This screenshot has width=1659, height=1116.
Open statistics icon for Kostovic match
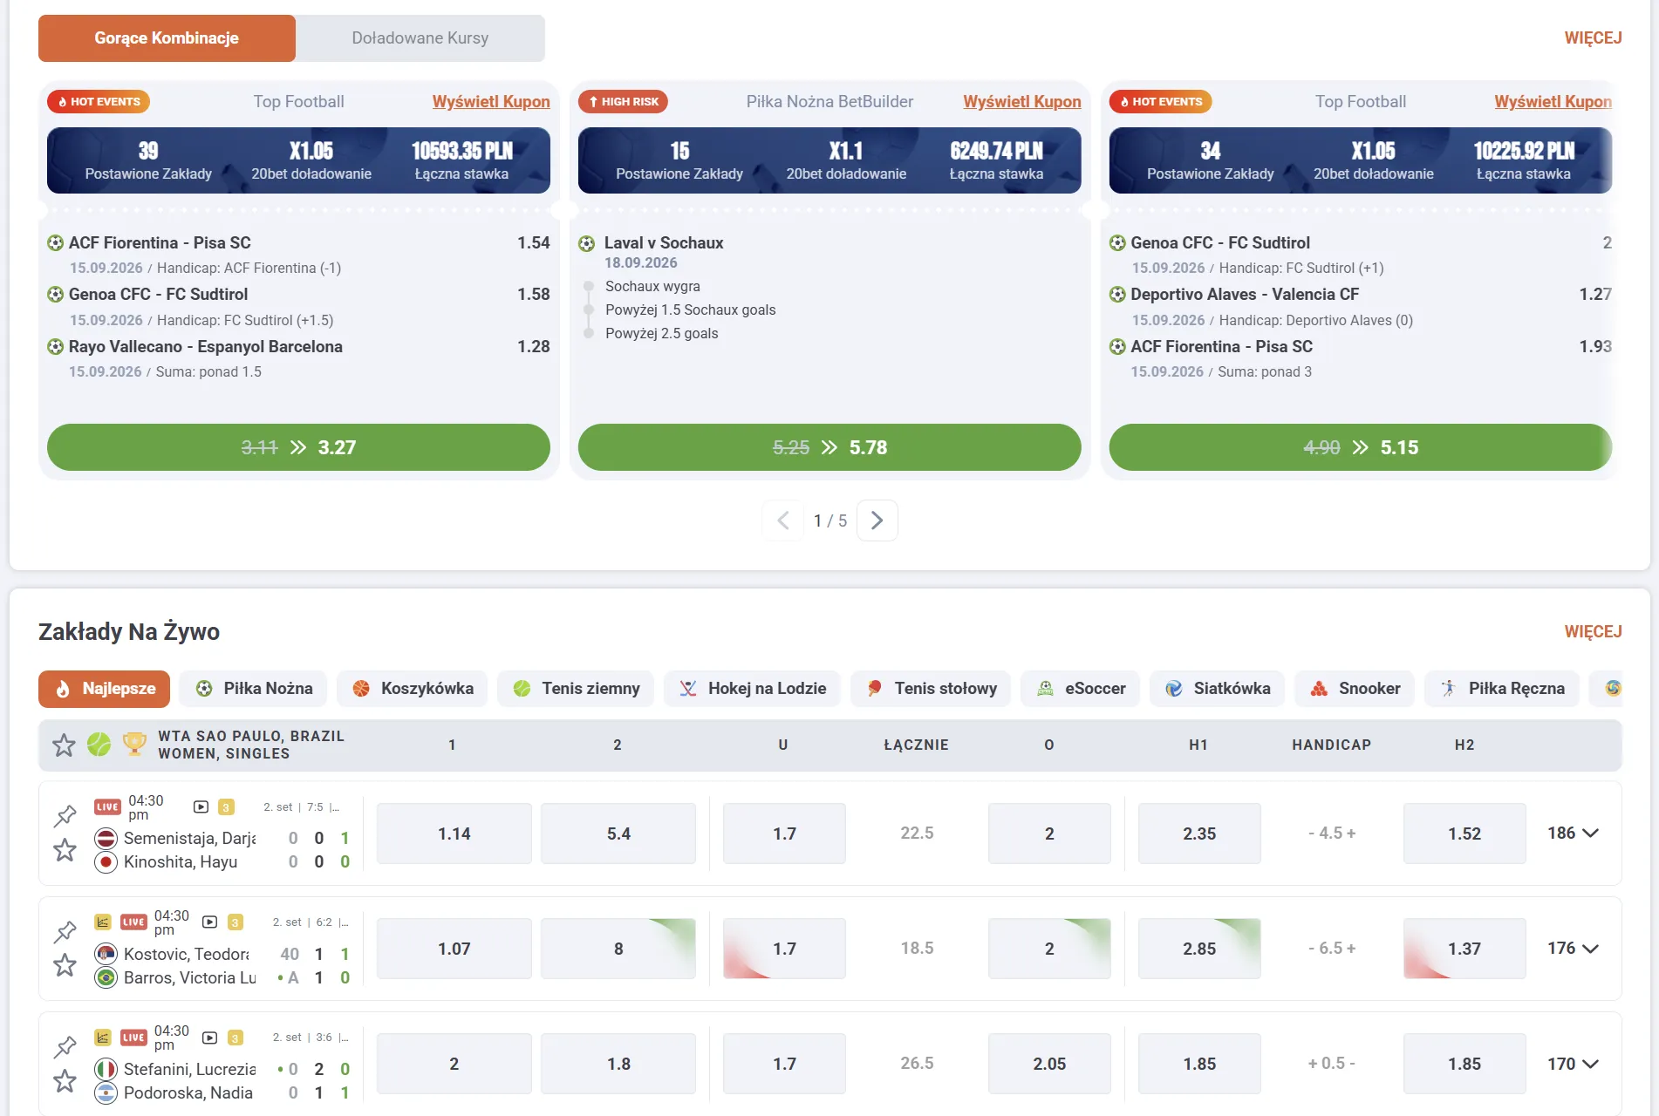103,922
